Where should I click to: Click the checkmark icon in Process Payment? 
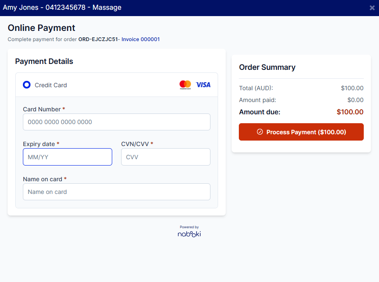(x=260, y=132)
